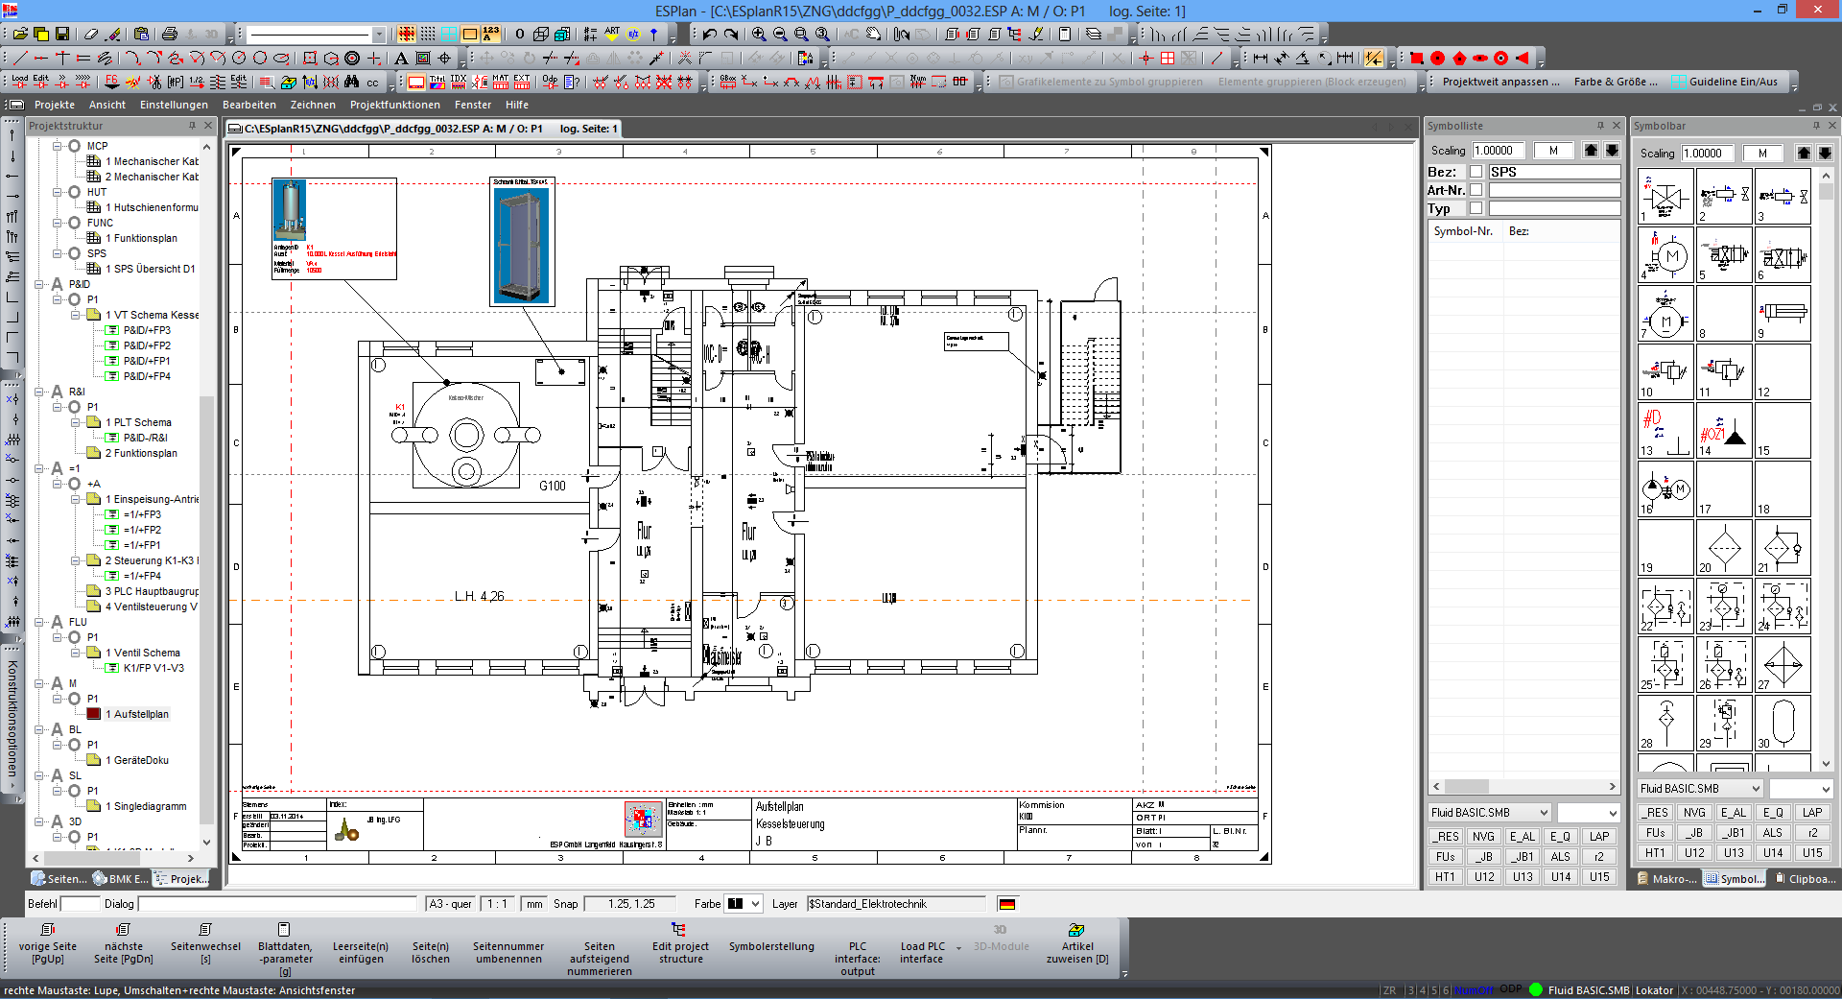The width and height of the screenshot is (1842, 999).
Task: Click the Save diskette icon
Action: (x=62, y=34)
